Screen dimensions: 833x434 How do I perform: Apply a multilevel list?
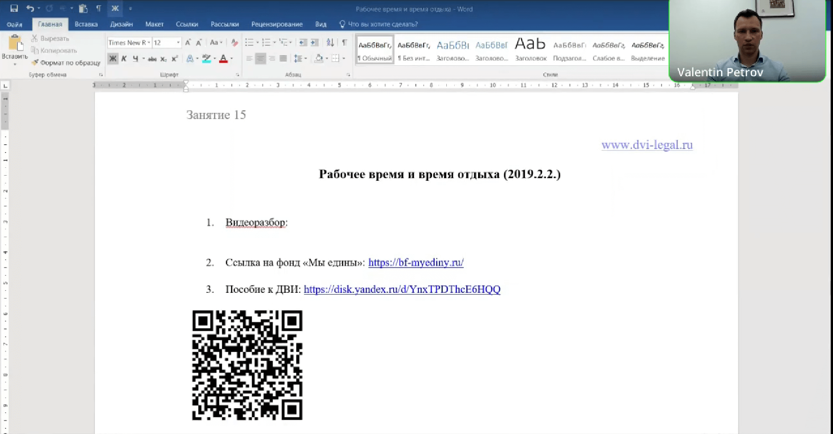283,43
